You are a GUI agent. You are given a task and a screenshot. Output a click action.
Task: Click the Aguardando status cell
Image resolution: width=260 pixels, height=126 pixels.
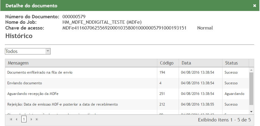[234, 94]
